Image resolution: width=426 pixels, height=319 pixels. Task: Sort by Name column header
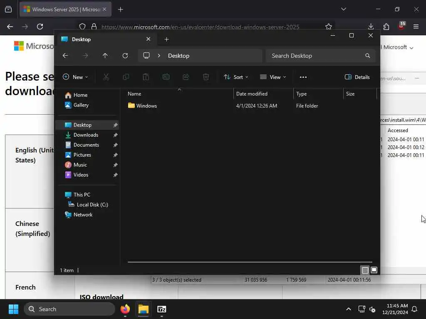pyautogui.click(x=179, y=94)
